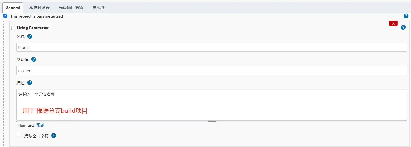Click textarea corner resize grip
The image size is (411, 147).
(x=405, y=119)
